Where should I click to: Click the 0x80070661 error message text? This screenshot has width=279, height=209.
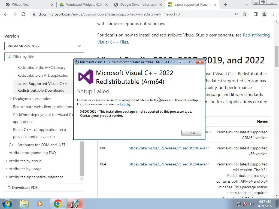[x=136, y=113]
